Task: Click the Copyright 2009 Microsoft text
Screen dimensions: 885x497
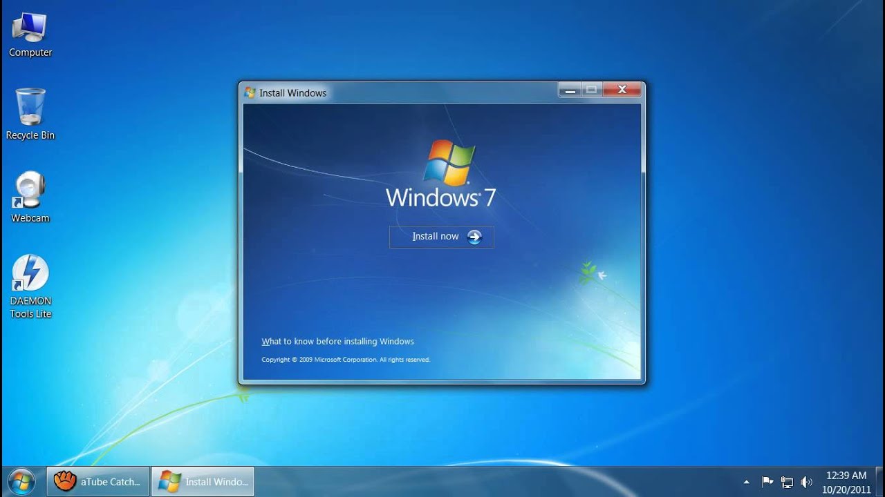Action: [346, 360]
